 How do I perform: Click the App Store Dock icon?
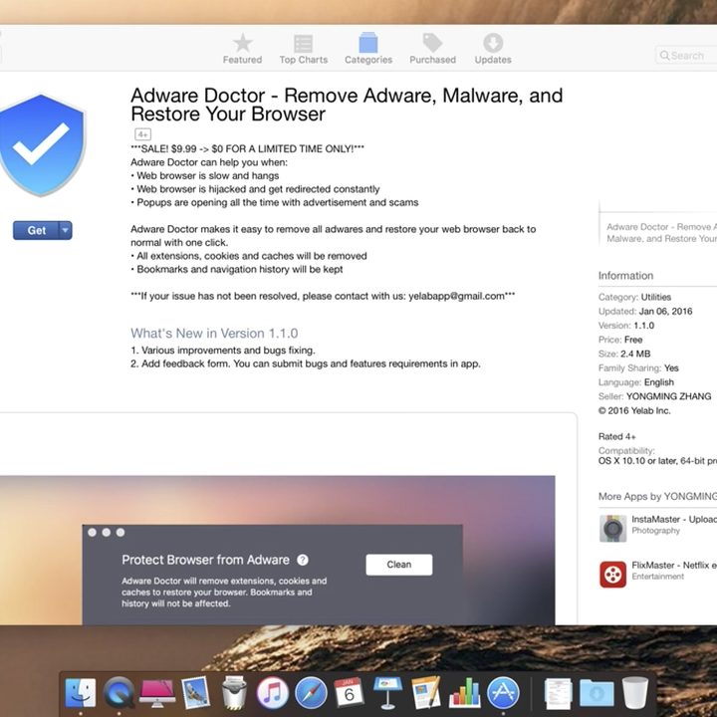point(503,693)
